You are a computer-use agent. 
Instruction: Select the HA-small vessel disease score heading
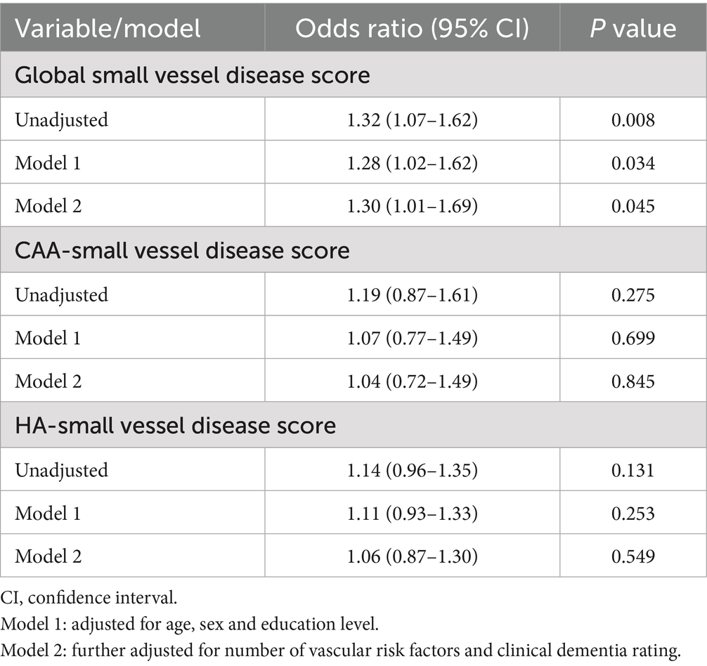click(x=175, y=426)
